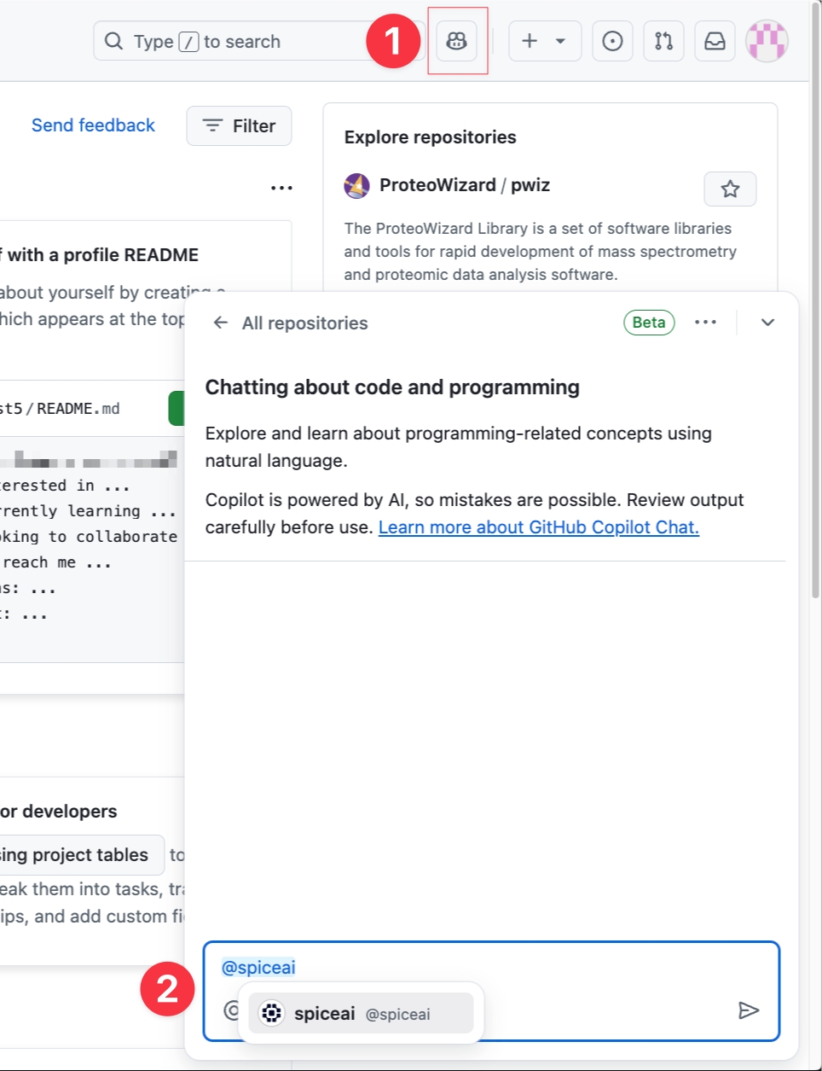Open GitHub Copilot chat icon in header
Screen dimensions: 822x1071
[x=457, y=41]
